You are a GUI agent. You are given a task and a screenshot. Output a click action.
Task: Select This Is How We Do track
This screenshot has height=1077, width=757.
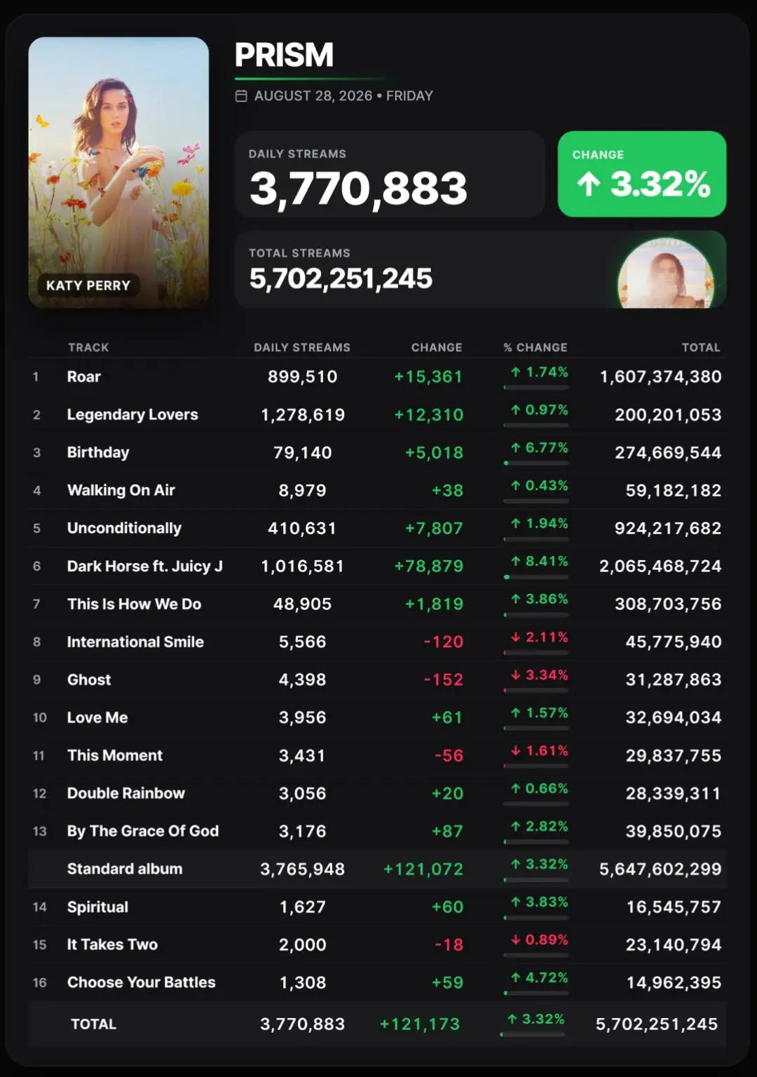(134, 604)
